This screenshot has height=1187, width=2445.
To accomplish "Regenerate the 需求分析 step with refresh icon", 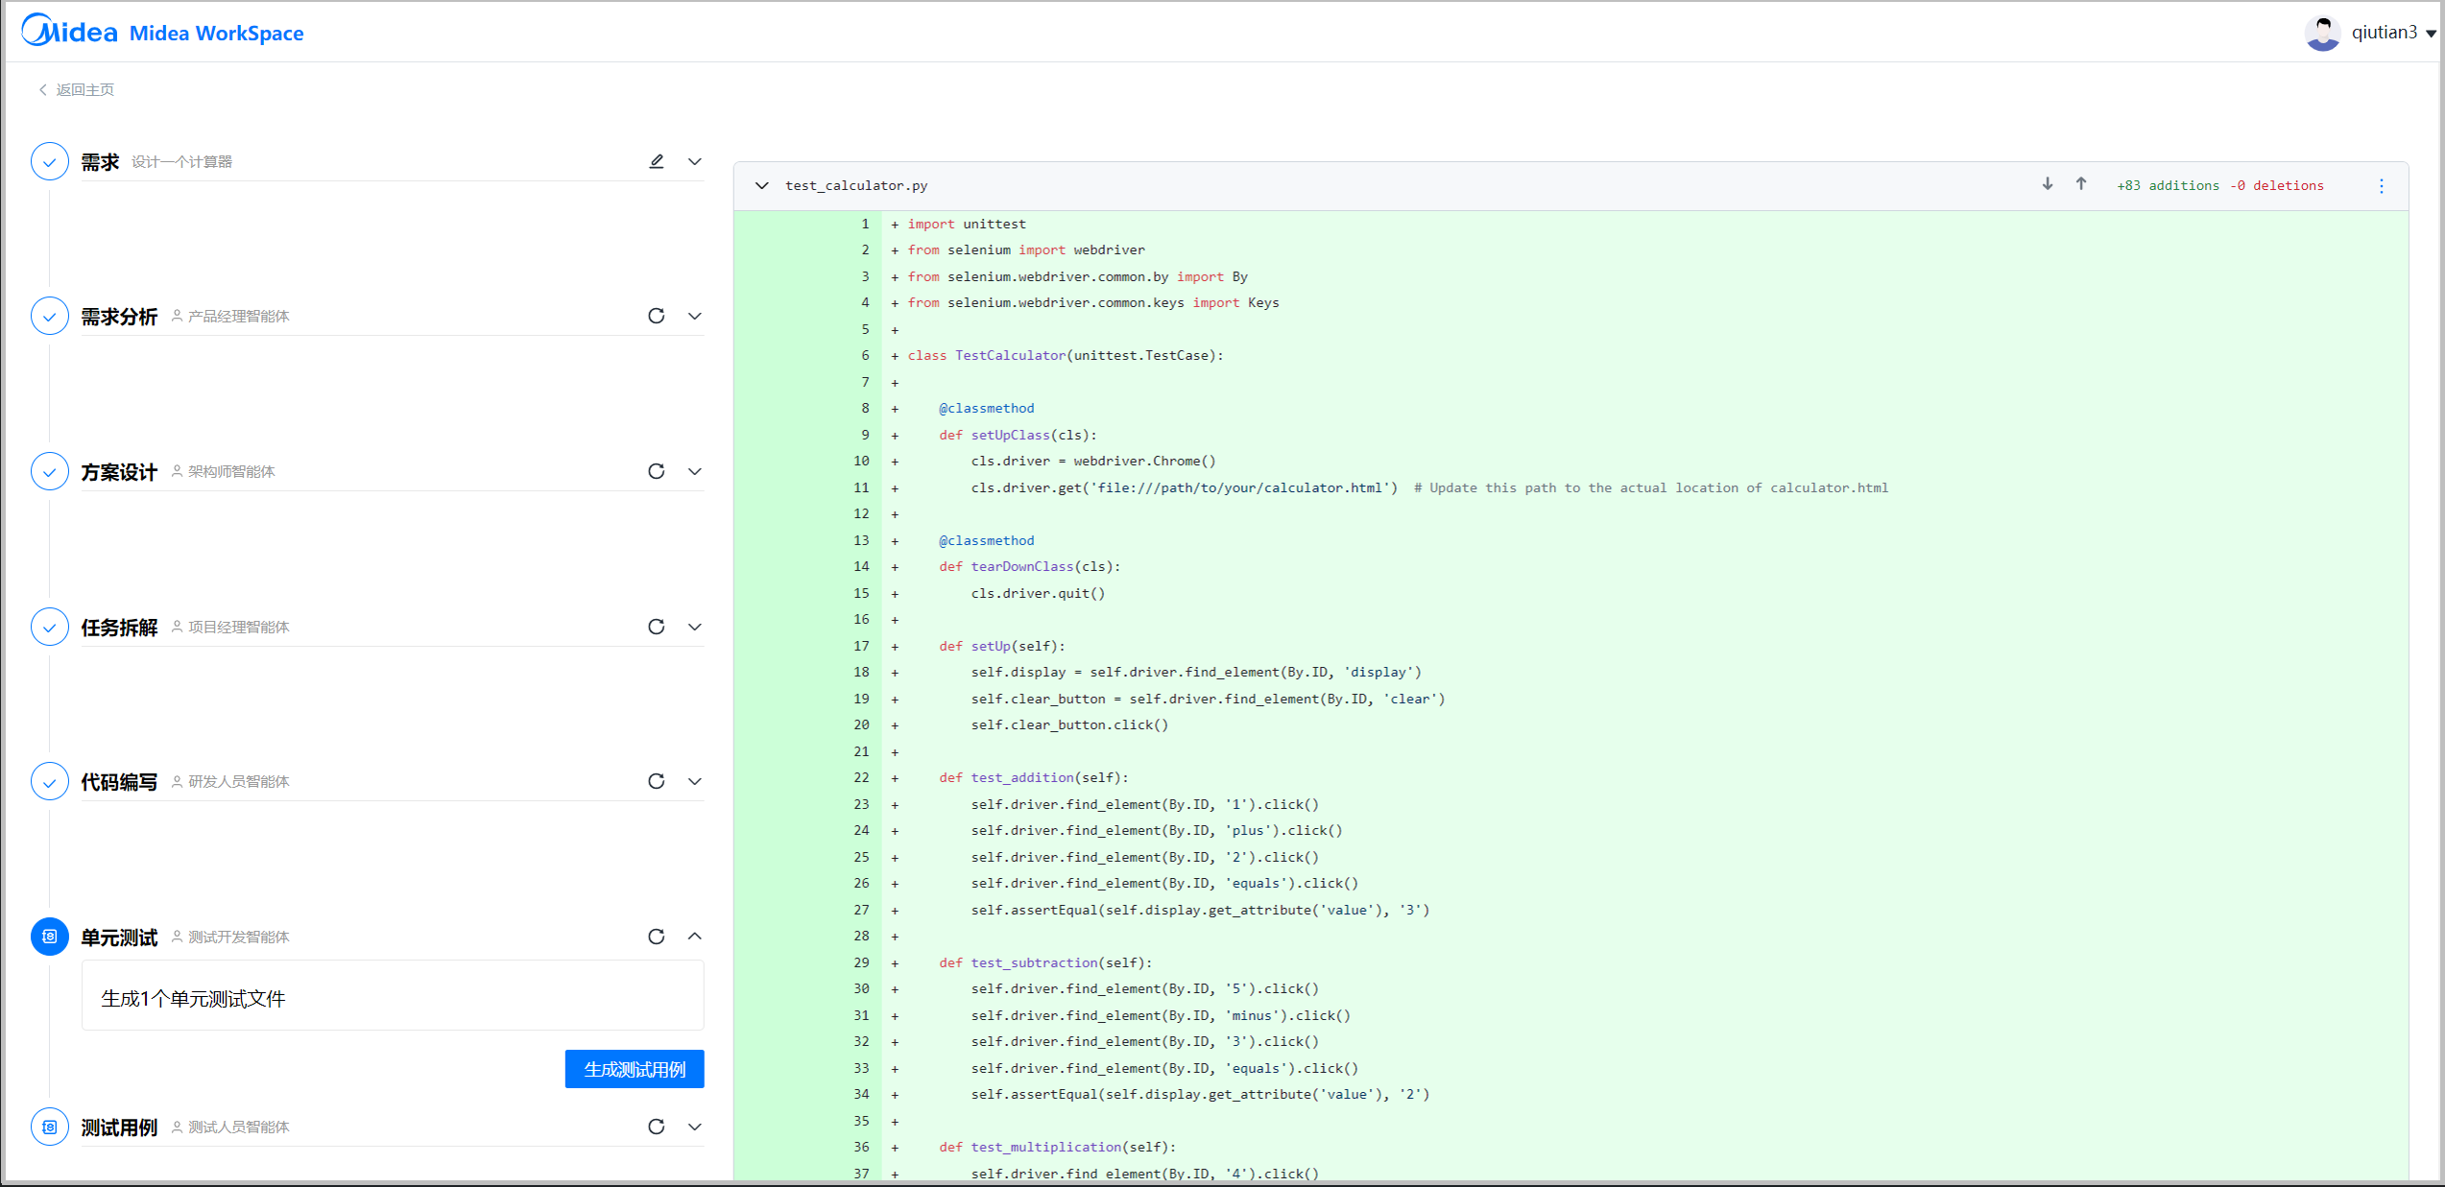I will coord(657,316).
